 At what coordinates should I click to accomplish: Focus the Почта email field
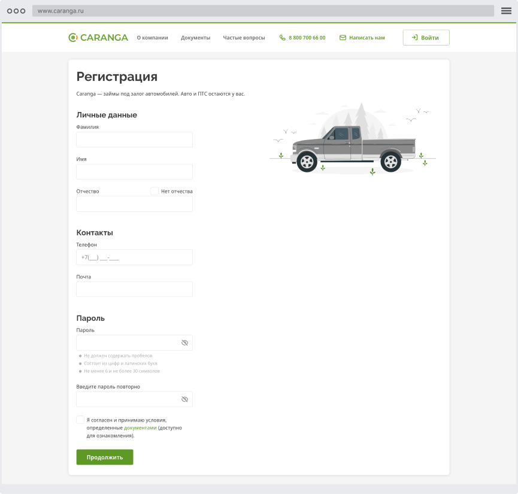pos(134,290)
